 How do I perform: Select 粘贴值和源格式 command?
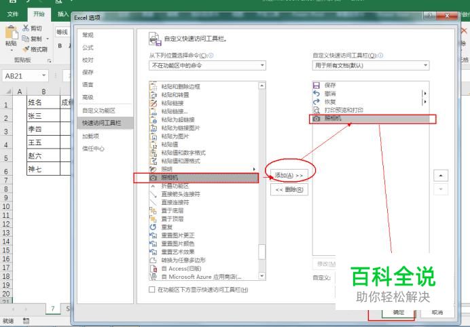(x=204, y=161)
